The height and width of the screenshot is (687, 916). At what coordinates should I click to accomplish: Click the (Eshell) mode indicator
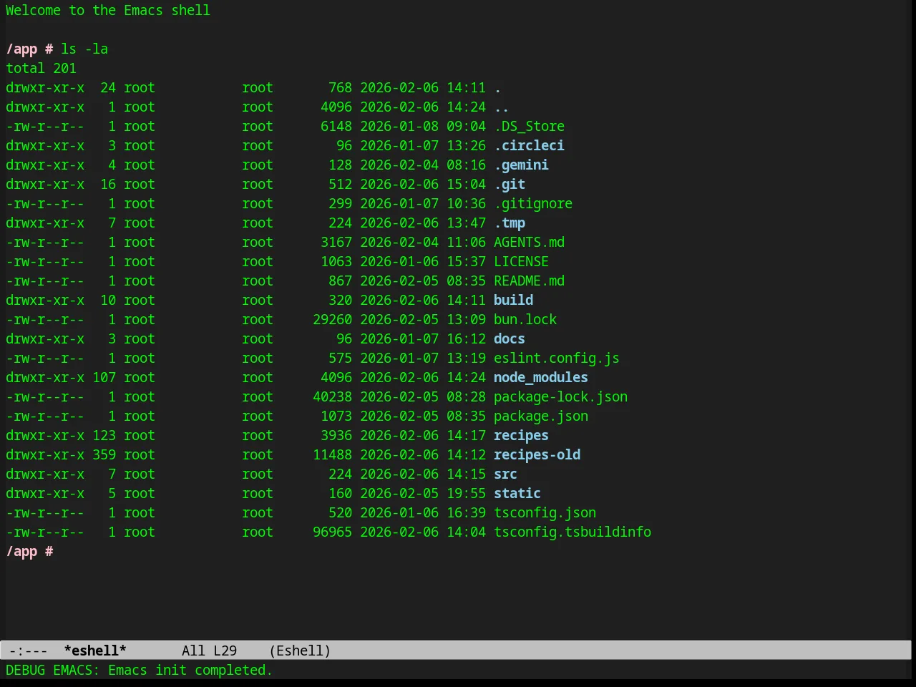click(300, 651)
